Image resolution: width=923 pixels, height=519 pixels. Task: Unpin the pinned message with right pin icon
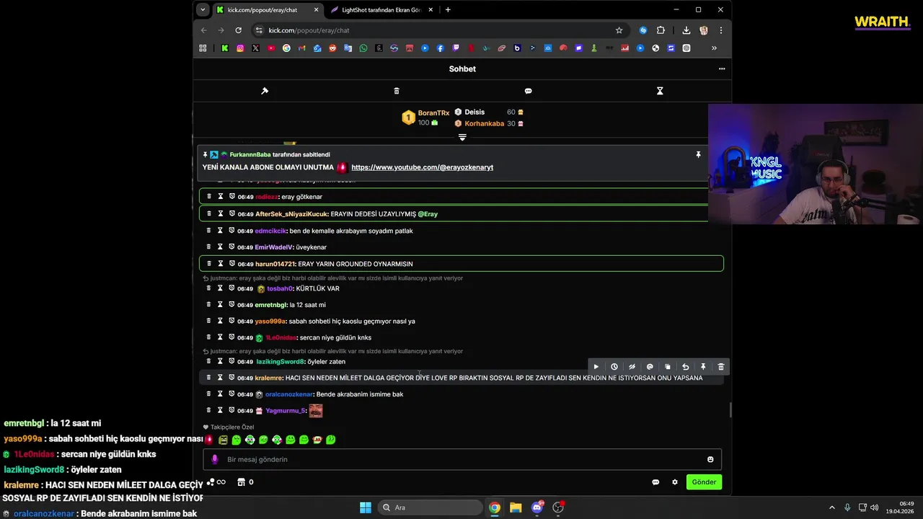coord(698,154)
